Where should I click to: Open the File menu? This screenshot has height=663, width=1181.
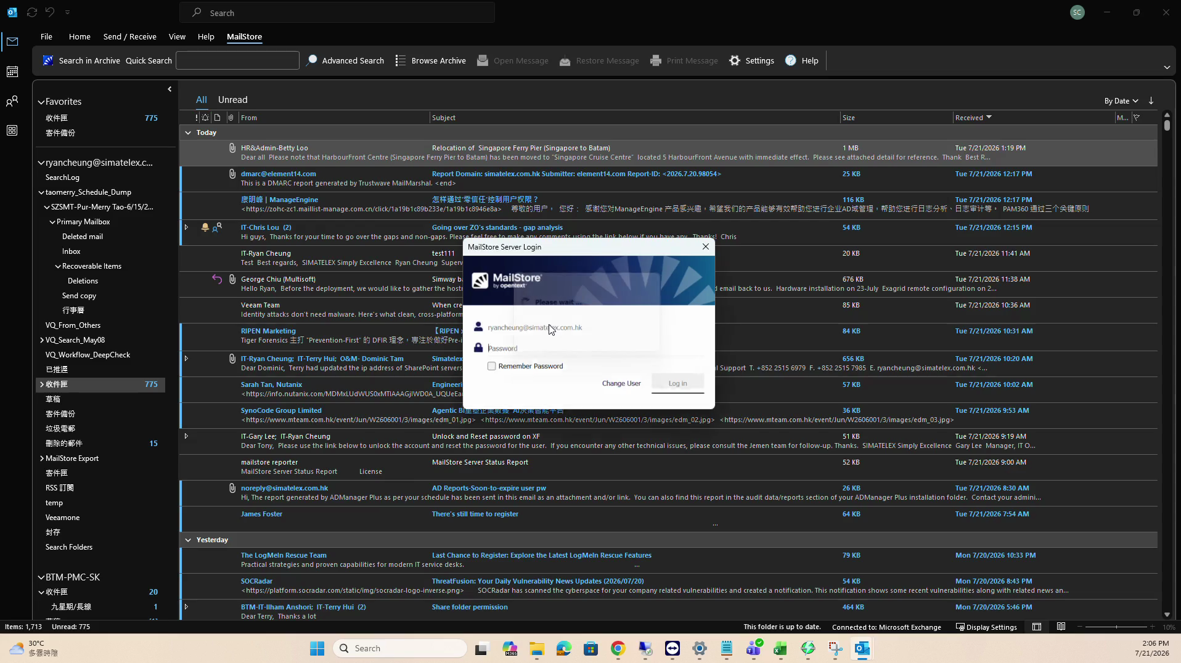tap(46, 36)
